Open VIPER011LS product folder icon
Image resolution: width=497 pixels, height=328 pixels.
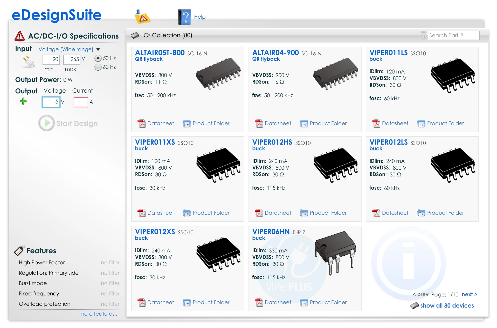pos(421,123)
